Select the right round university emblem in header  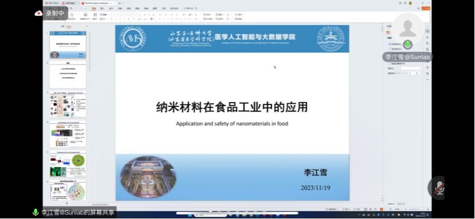click(x=331, y=39)
